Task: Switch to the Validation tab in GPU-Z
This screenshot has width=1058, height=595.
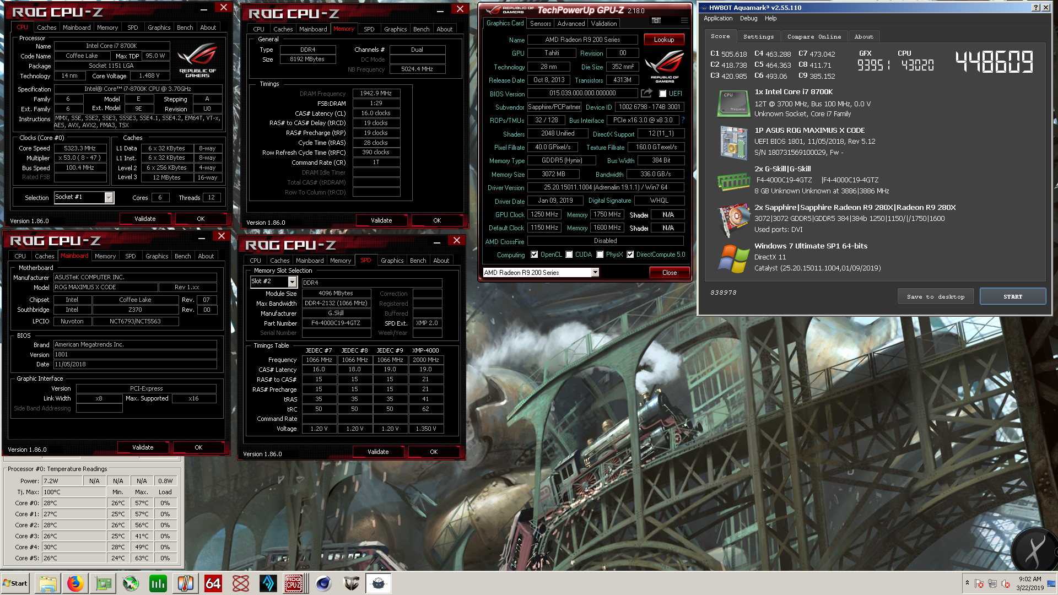Action: (604, 24)
